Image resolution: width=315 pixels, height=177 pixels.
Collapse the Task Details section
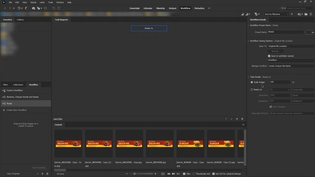pos(249,77)
